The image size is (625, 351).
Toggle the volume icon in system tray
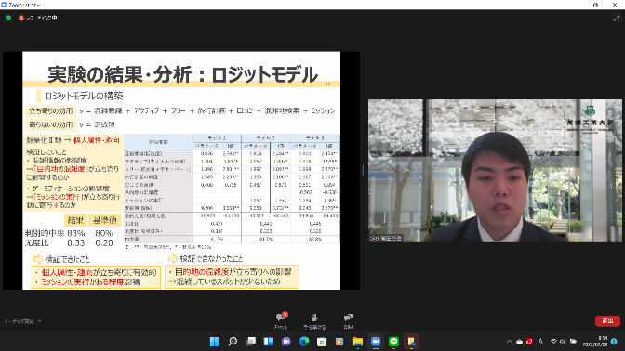point(563,342)
